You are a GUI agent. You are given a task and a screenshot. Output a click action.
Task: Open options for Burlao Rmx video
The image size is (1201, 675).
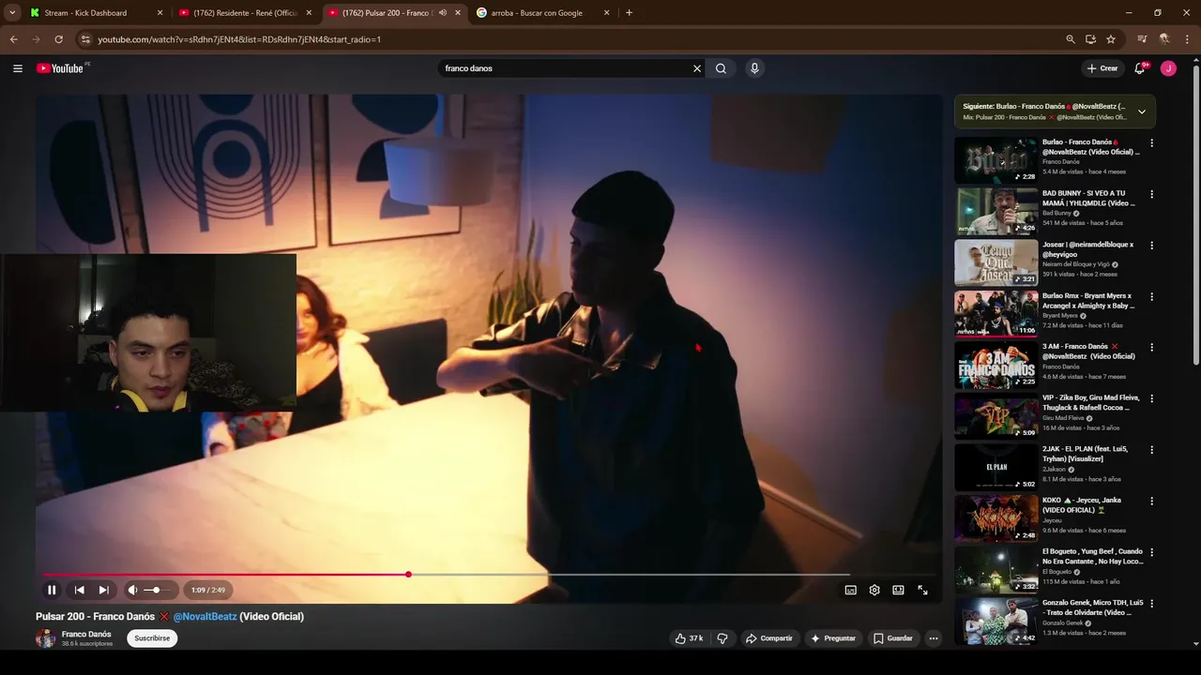(1151, 296)
